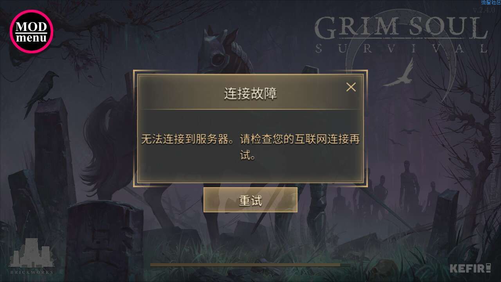
Task: Click the v.2.4.0 version label
Action: tap(484, 10)
